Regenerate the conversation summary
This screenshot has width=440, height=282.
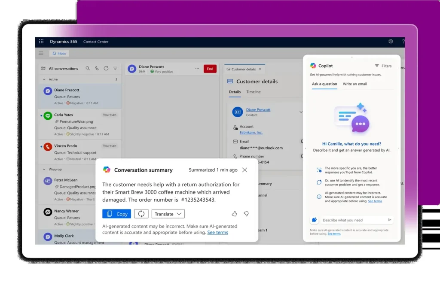click(x=141, y=214)
